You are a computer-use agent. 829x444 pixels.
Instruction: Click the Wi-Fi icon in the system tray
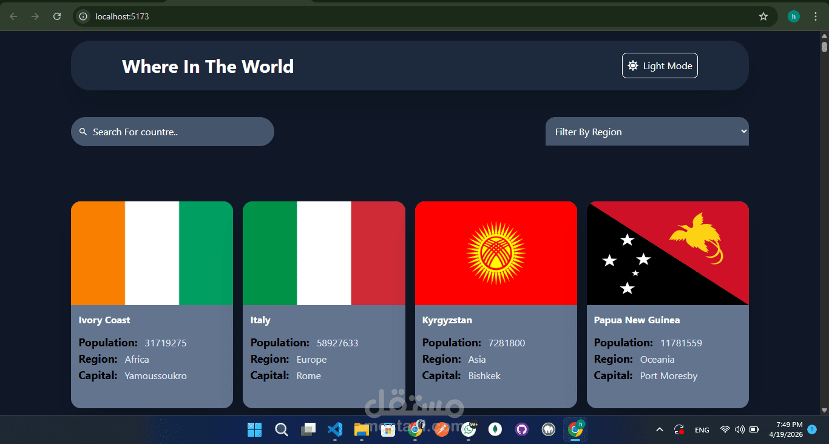pyautogui.click(x=725, y=429)
